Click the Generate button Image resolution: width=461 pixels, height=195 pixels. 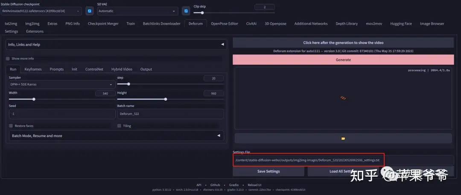pyautogui.click(x=343, y=60)
